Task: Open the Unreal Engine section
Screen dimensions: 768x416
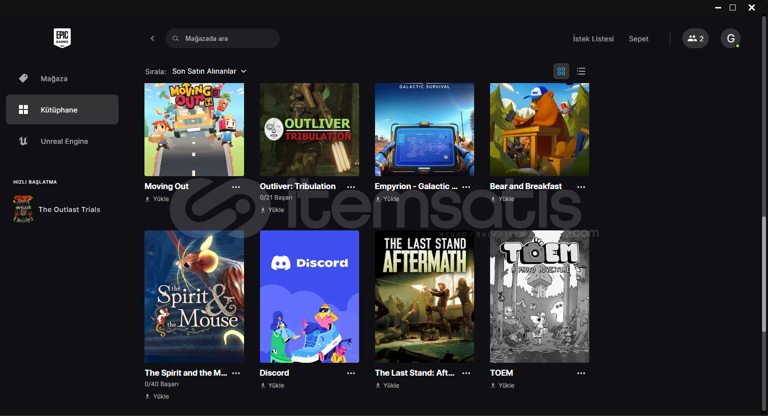Action: (62, 141)
